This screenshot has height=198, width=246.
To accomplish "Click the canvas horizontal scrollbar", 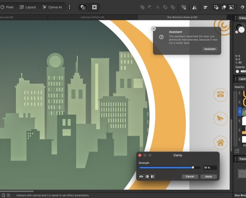I will (x=16, y=192).
